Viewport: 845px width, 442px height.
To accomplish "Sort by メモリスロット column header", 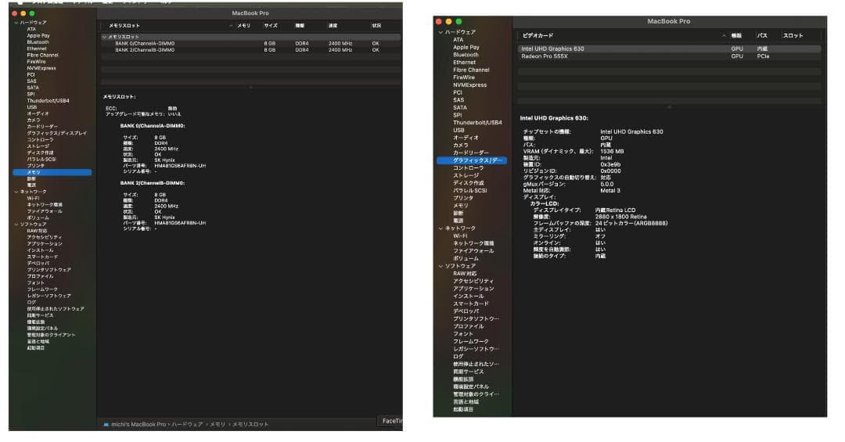I will coord(124,25).
